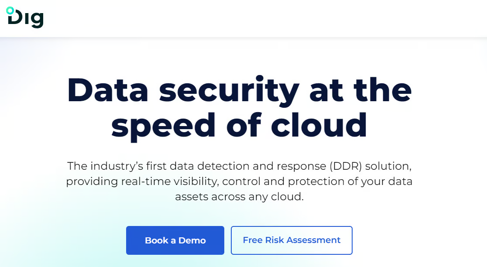Screen dimensions: 487x267
Task: Click the word 'cloud' in the headline
Action: (x=319, y=125)
